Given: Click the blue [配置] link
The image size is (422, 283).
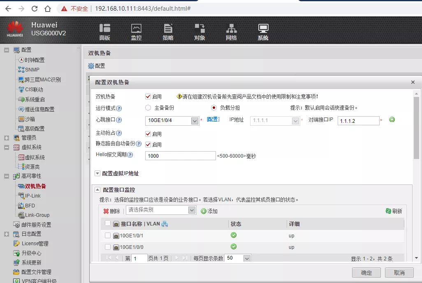Looking at the screenshot, I should [x=213, y=120].
